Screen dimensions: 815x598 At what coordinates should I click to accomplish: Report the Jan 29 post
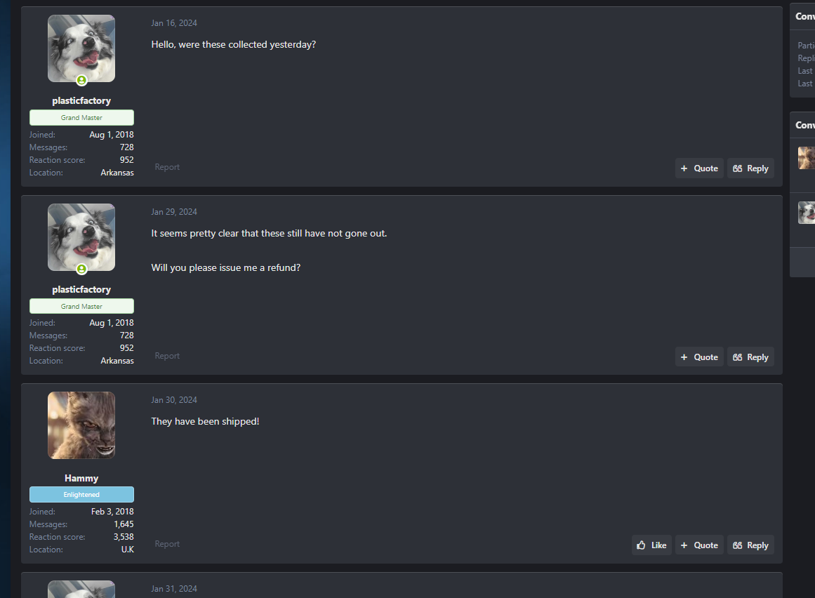tap(167, 356)
